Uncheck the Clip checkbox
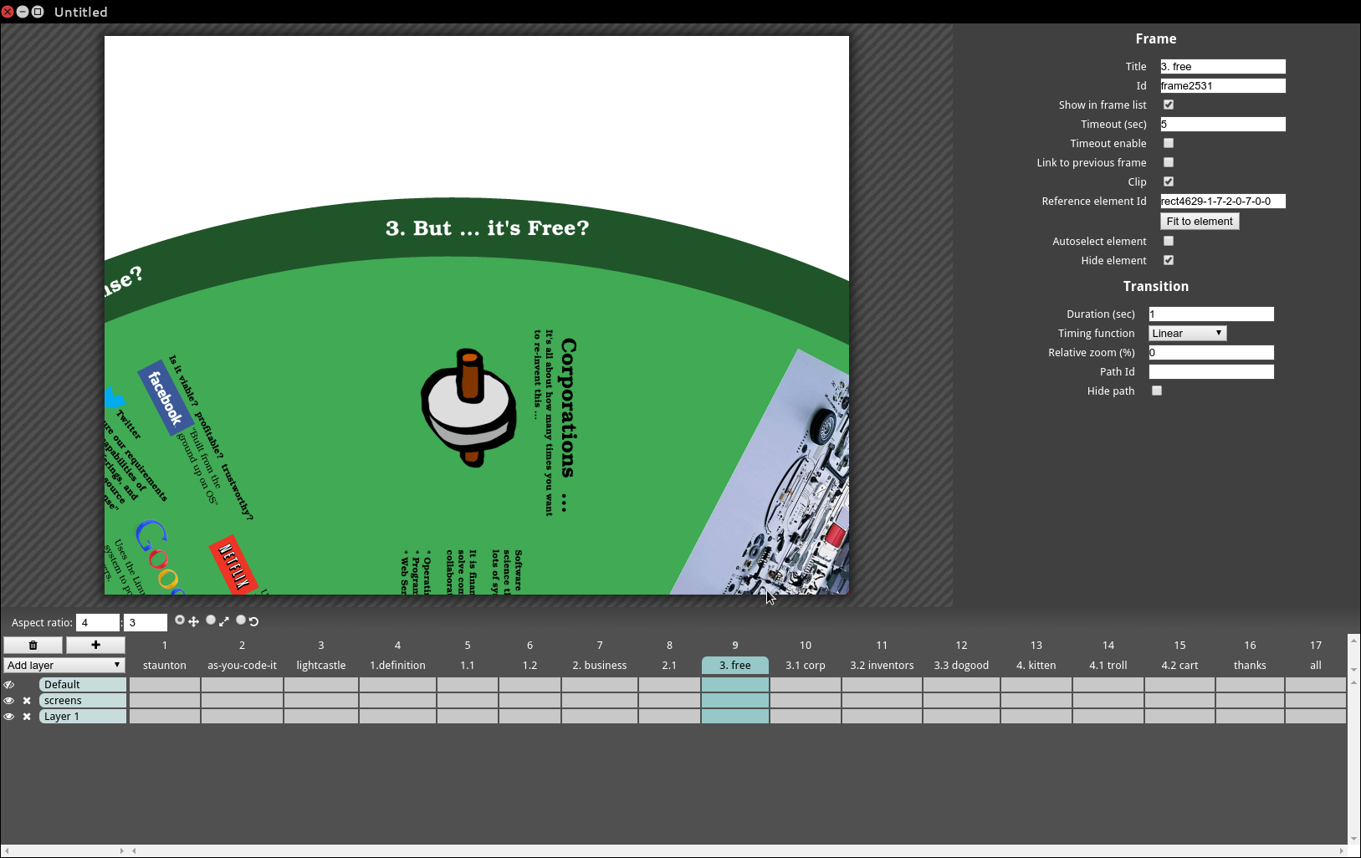This screenshot has width=1361, height=858. point(1169,181)
